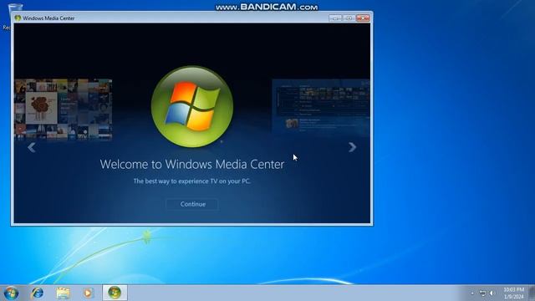This screenshot has width=535, height=301.
Task: Open the Windows Start menu orb
Action: [11, 293]
